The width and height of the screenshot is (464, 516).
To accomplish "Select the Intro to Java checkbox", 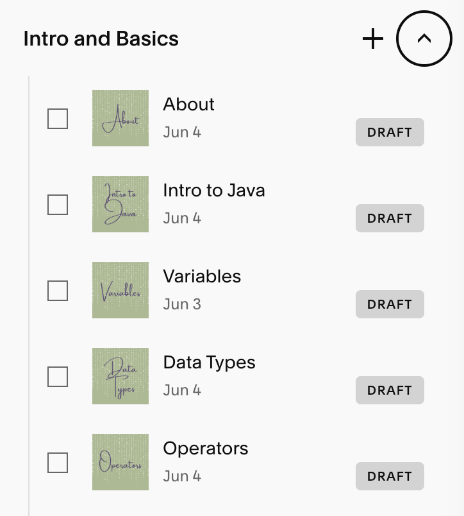I will click(x=58, y=205).
